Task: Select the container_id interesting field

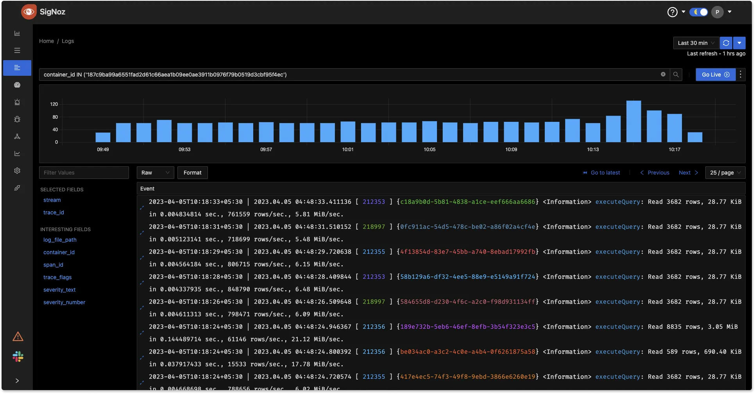Action: [x=59, y=252]
